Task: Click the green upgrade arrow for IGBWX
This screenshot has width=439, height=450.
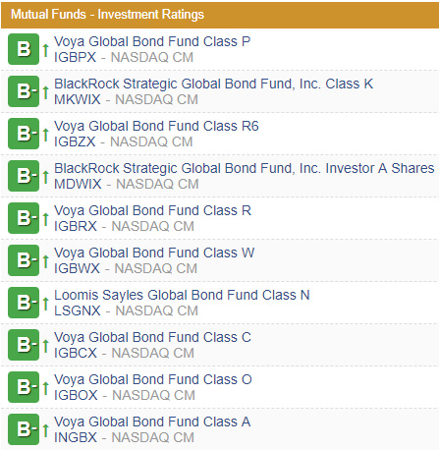Action: click(x=45, y=261)
